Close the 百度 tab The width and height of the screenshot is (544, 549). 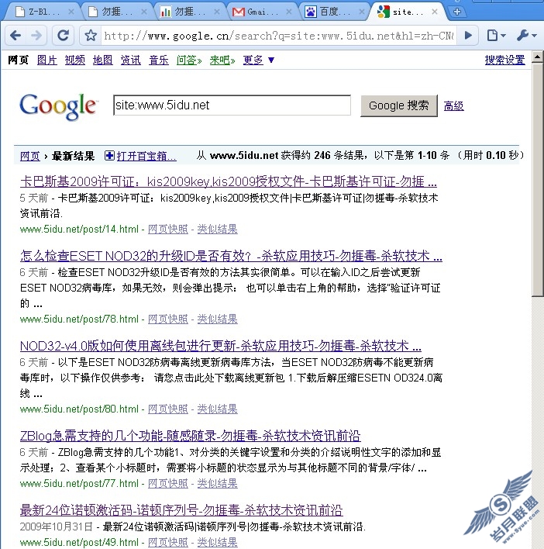362,12
